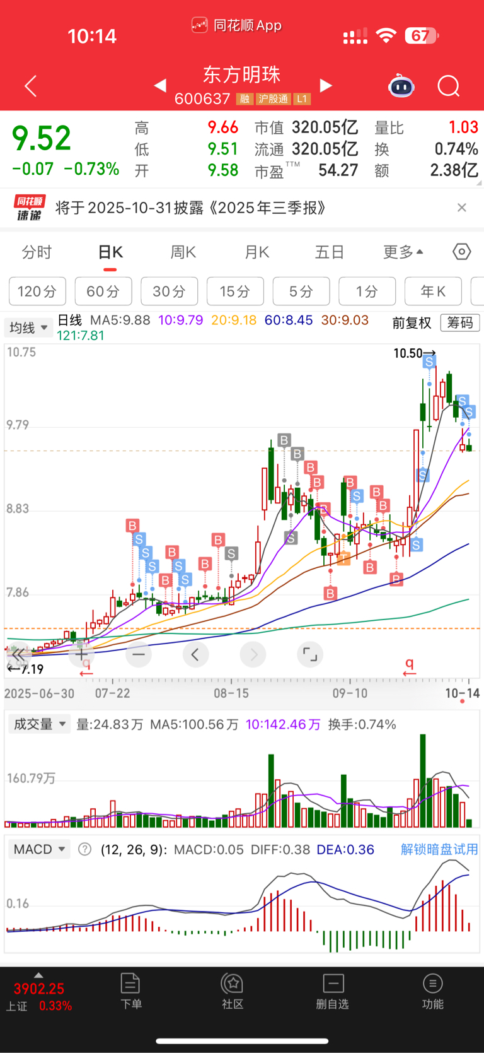
Task: Zoom out chart with minus button
Action: pyautogui.click(x=139, y=654)
